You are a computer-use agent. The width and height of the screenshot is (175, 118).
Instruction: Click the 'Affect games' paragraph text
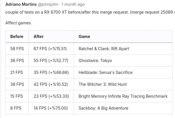[18, 23]
